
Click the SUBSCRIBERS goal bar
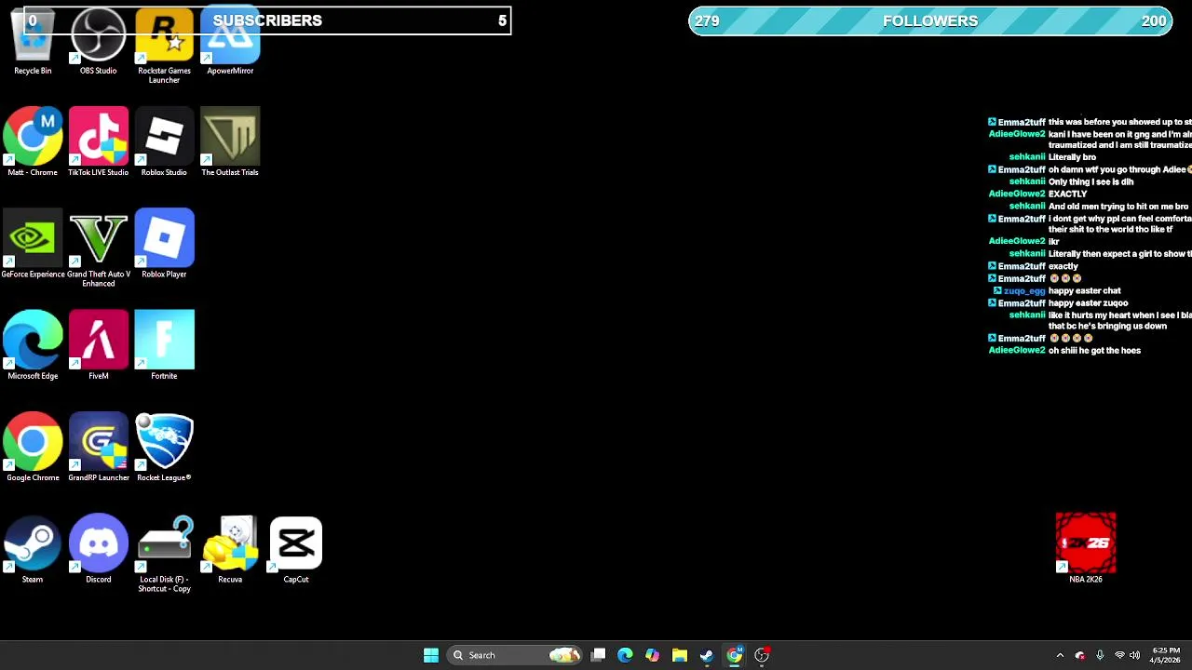[x=265, y=20]
